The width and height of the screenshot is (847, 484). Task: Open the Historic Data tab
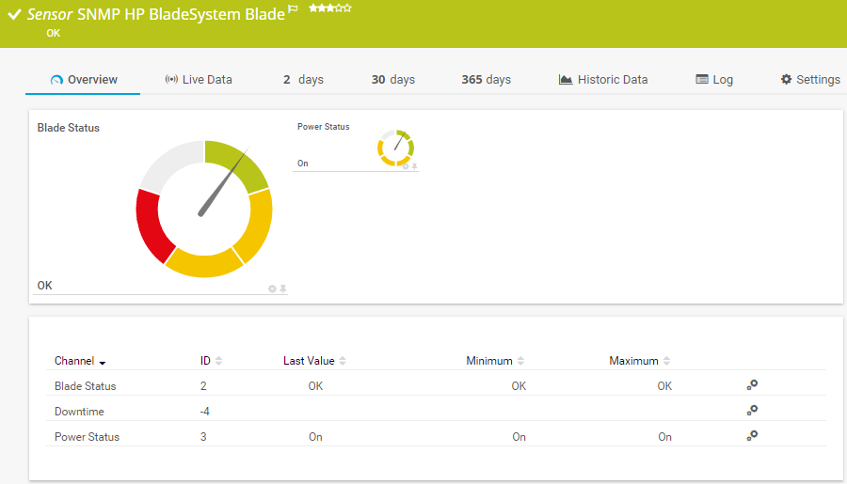(x=603, y=80)
